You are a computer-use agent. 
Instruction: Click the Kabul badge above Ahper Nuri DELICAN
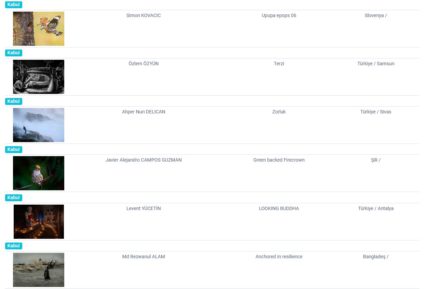coord(14,101)
